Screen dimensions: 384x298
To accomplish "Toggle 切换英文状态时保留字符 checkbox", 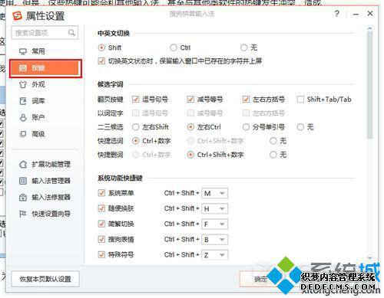I will pyautogui.click(x=101, y=61).
